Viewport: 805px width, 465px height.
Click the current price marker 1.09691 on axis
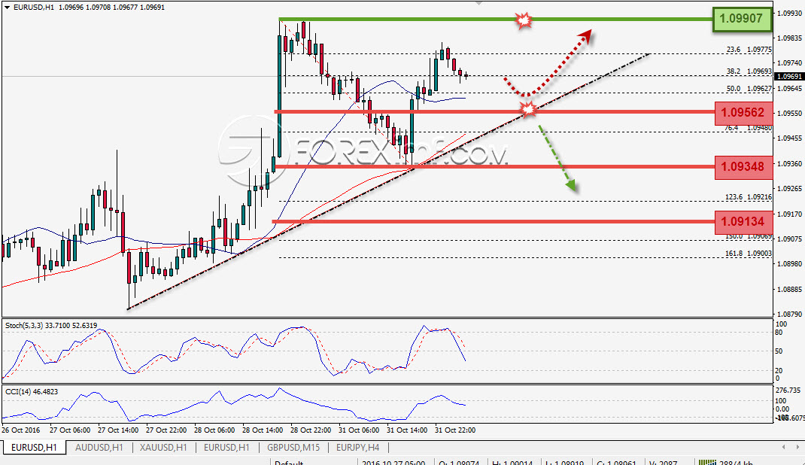point(788,76)
